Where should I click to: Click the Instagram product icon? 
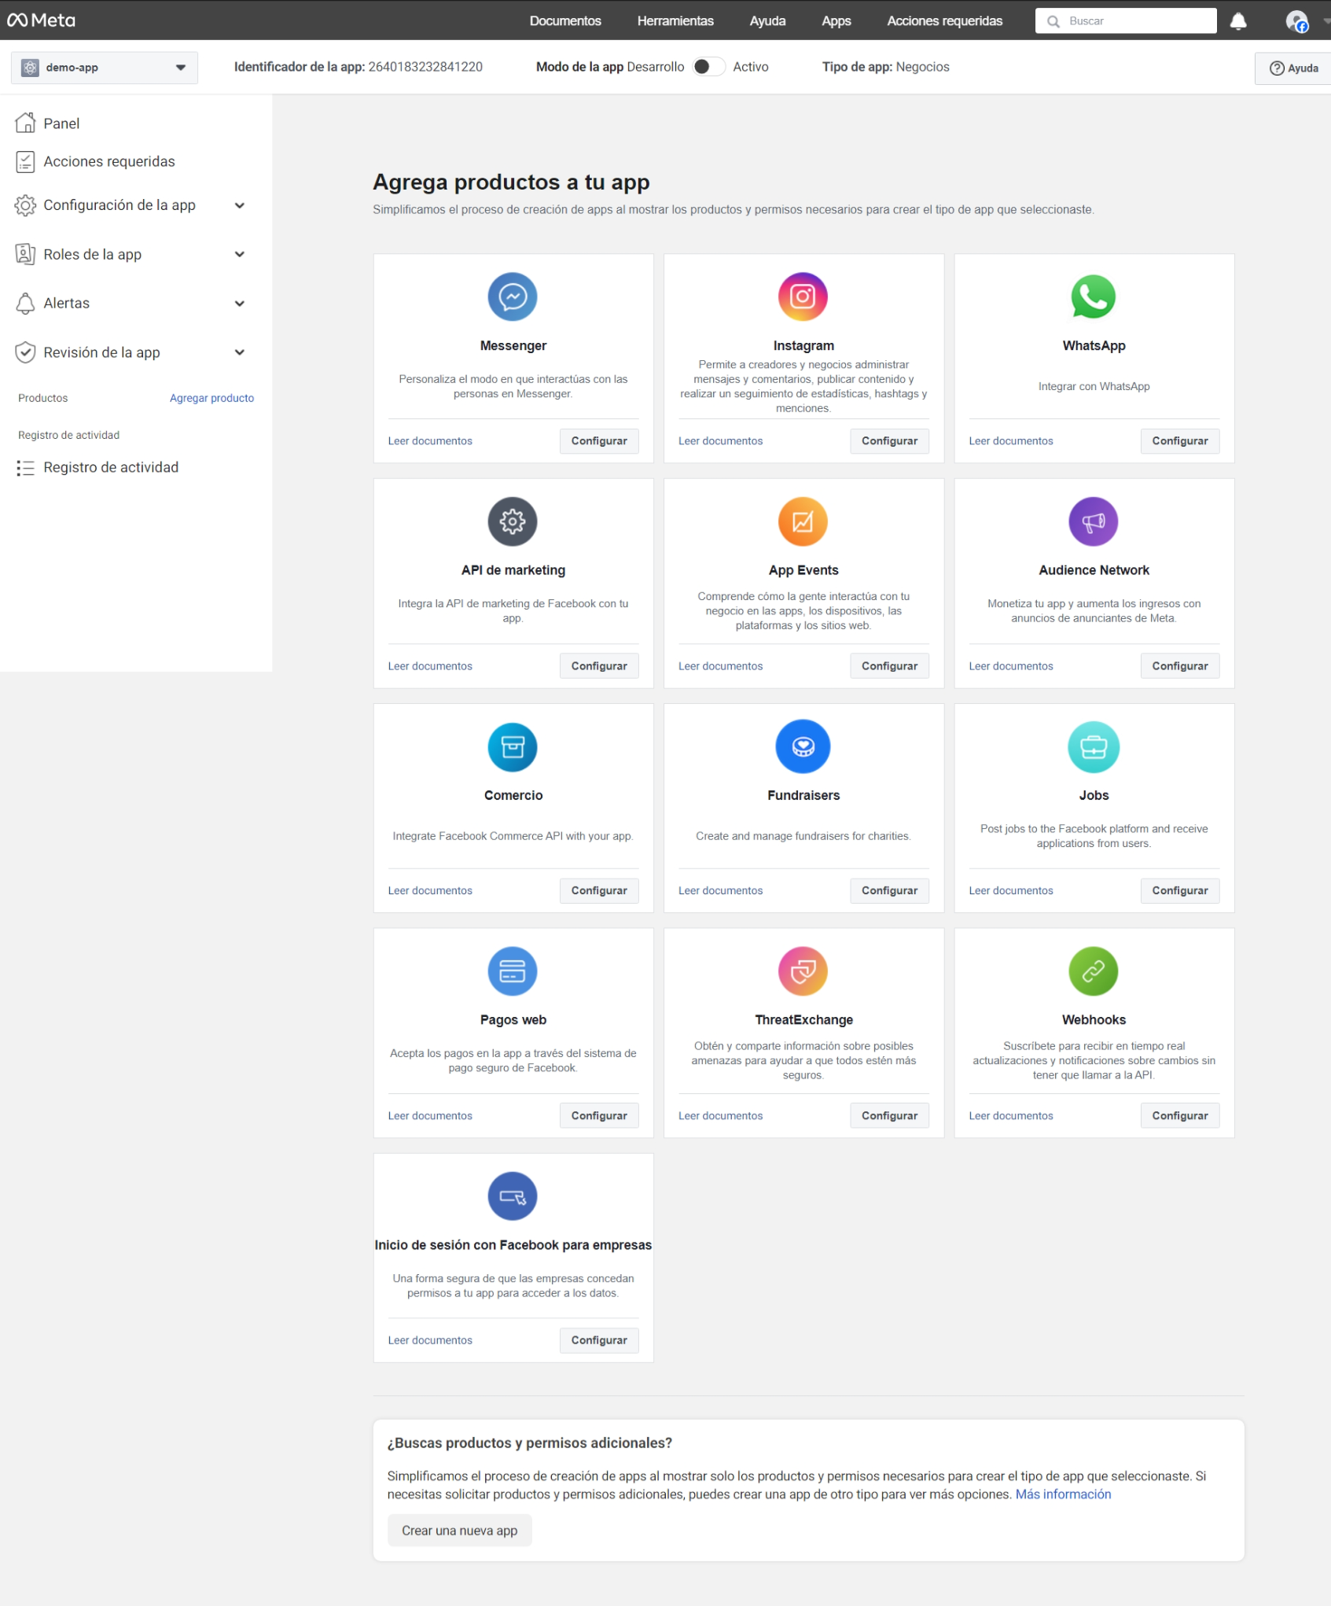coord(803,297)
